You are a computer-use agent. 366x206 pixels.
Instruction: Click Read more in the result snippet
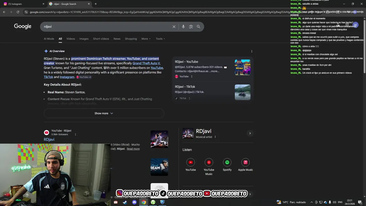[133, 149]
